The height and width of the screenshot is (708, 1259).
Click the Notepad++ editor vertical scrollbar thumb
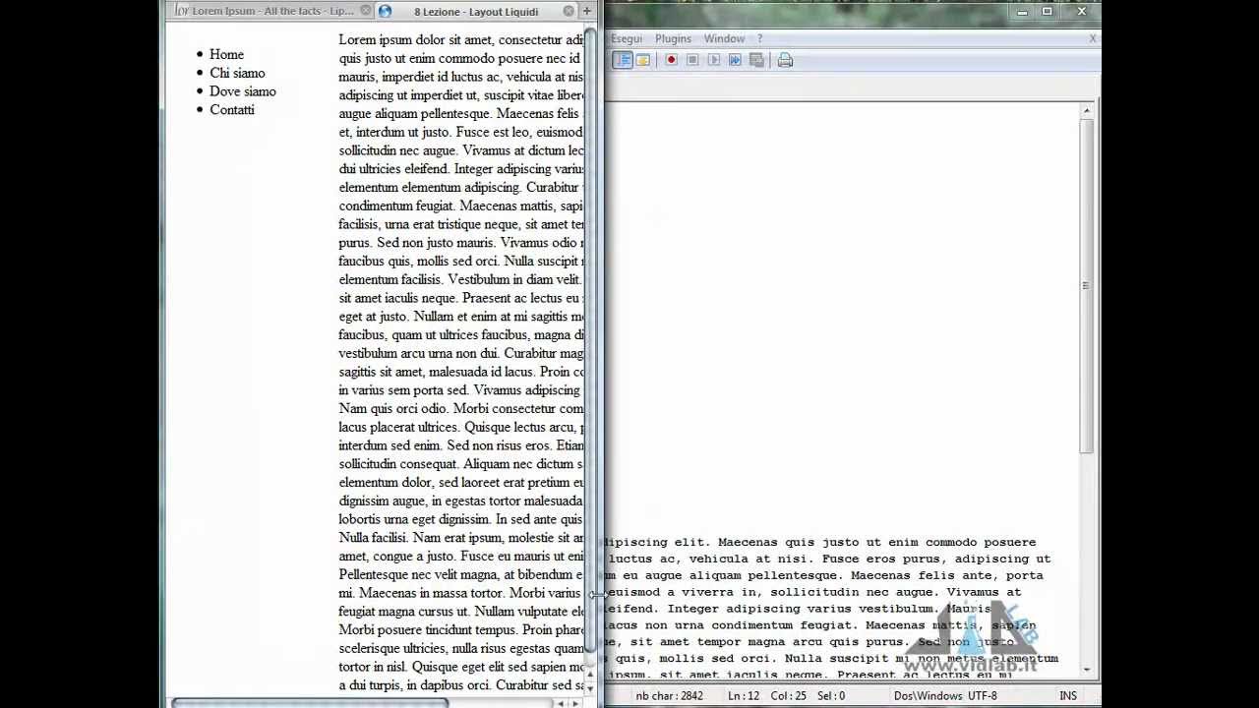coord(1086,285)
